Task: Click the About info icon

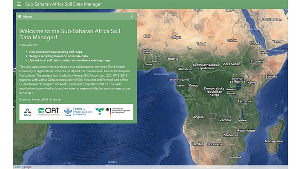Action: tap(20, 17)
